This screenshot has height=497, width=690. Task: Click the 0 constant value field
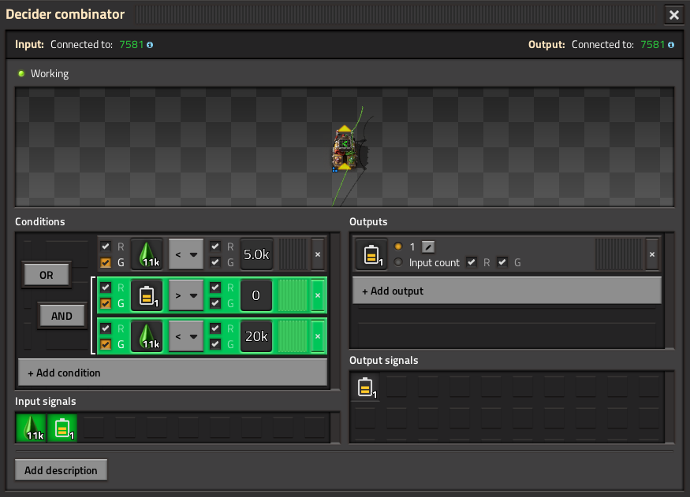coord(256,295)
